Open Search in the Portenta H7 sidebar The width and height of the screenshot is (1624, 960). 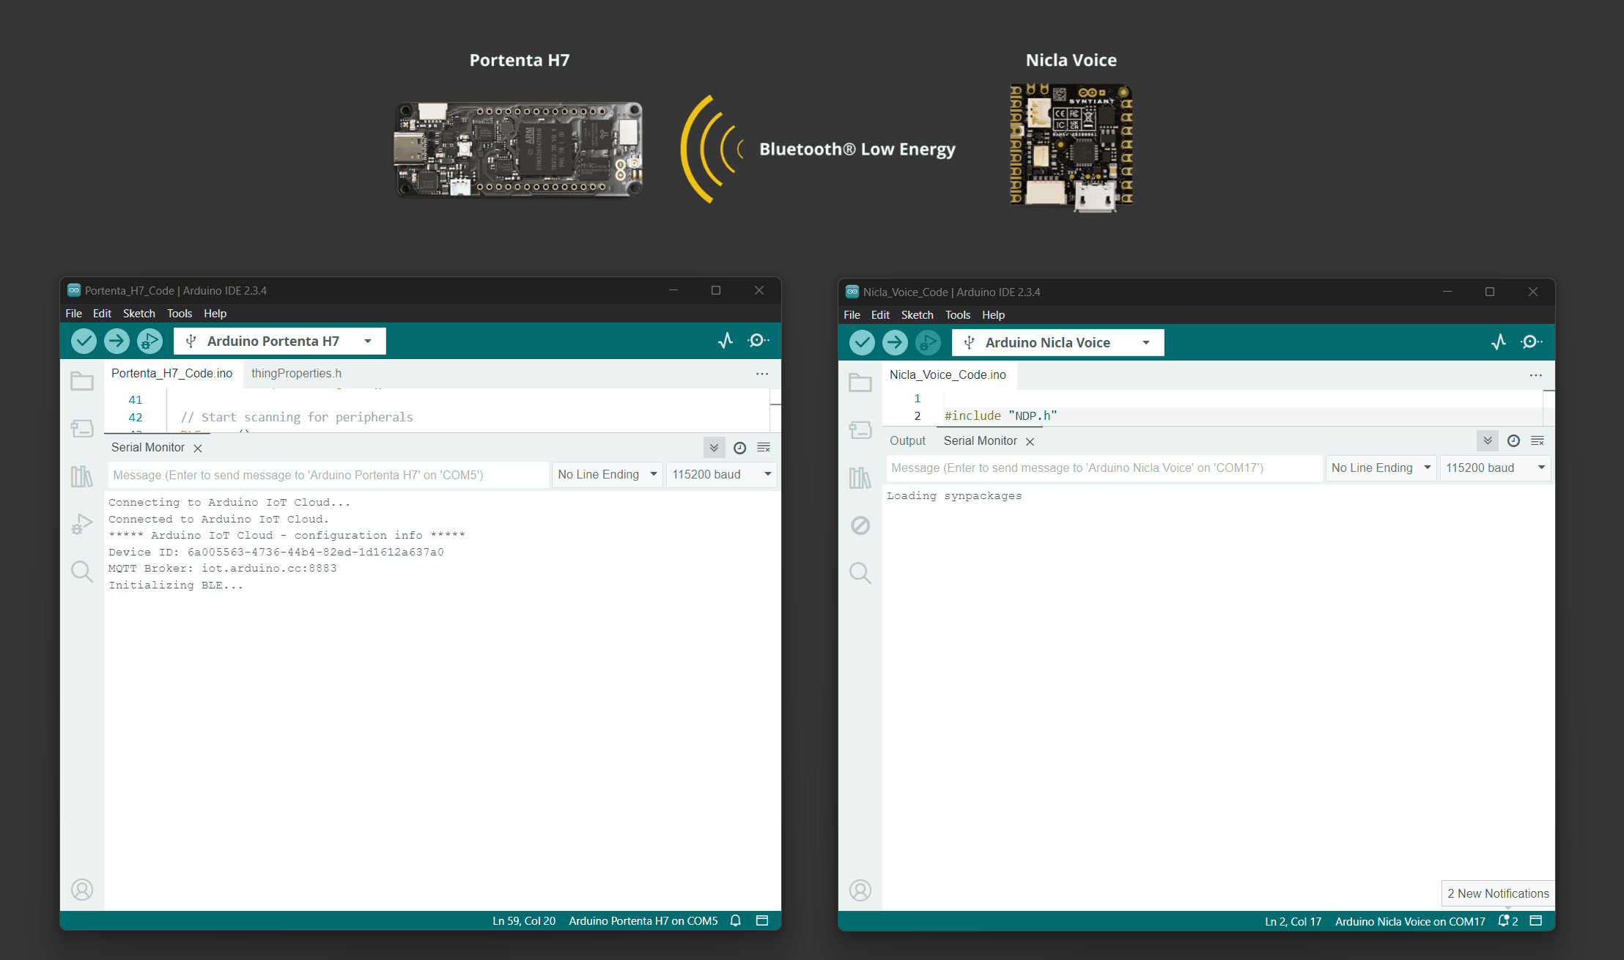pyautogui.click(x=81, y=571)
